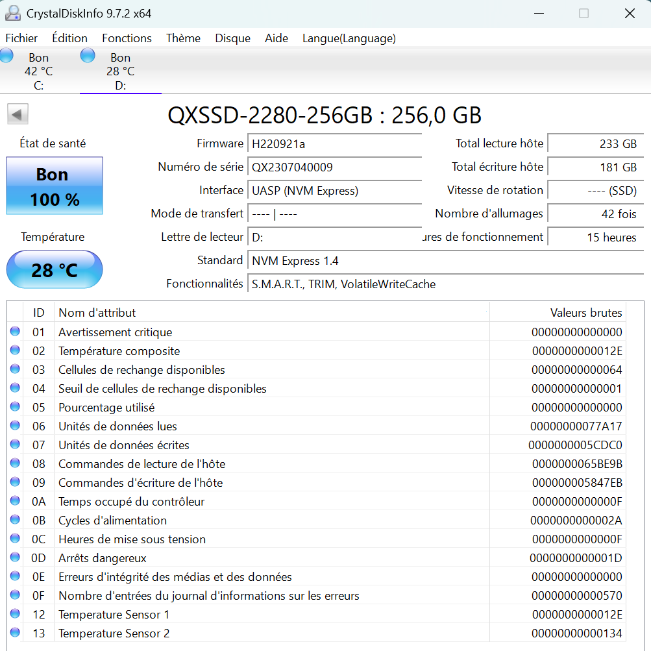Click status orb for Arrêts dangereux row
Screen dimensions: 651x651
[15, 557]
